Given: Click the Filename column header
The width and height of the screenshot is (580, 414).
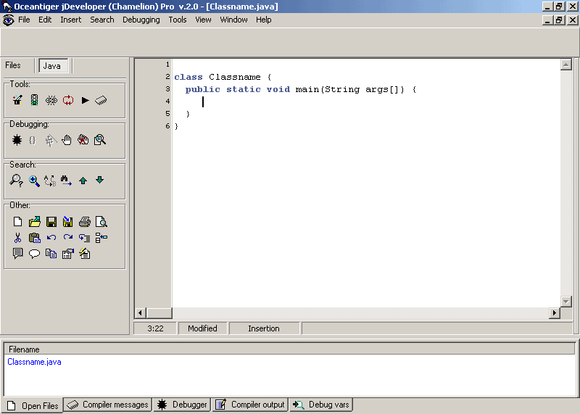Looking at the screenshot, I should [x=289, y=349].
